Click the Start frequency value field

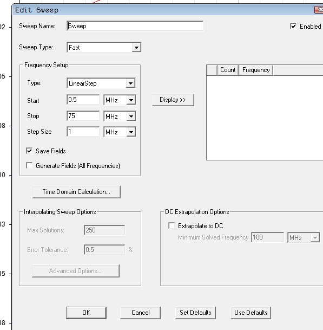83,100
